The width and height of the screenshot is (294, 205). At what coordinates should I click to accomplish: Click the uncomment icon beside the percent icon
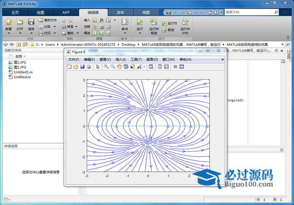point(102,27)
